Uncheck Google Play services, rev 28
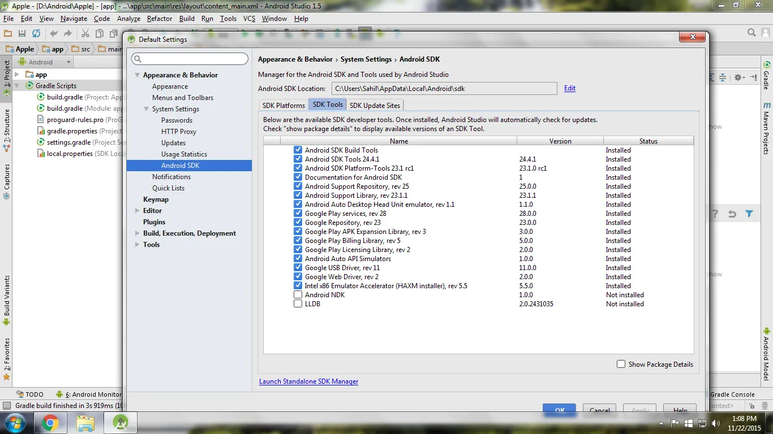The width and height of the screenshot is (773, 434). click(x=298, y=214)
